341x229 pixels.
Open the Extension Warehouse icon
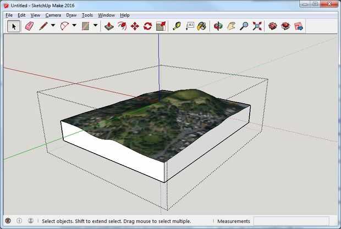(285, 26)
